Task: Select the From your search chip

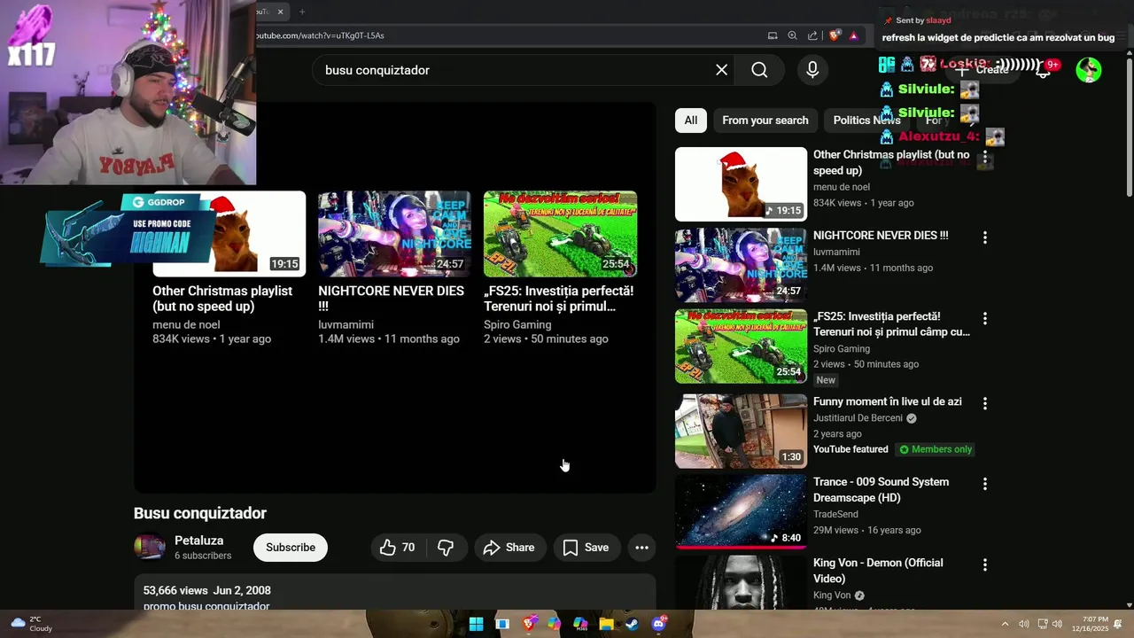Action: (x=765, y=121)
